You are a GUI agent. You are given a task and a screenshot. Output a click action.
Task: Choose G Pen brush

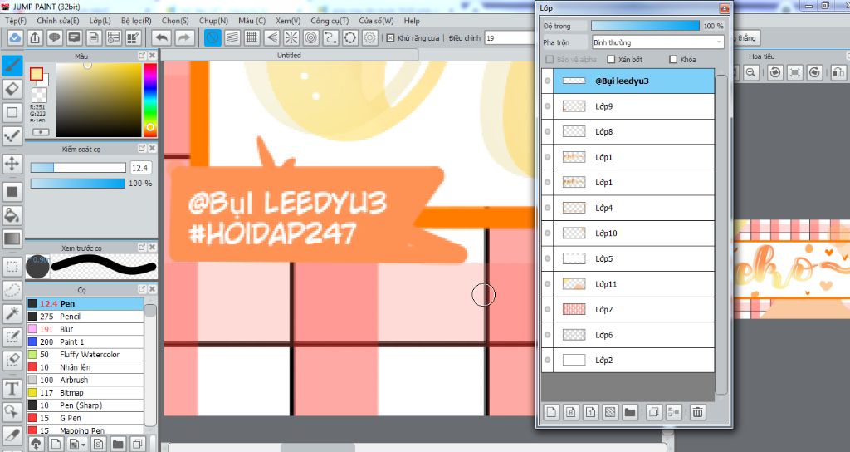click(x=85, y=418)
